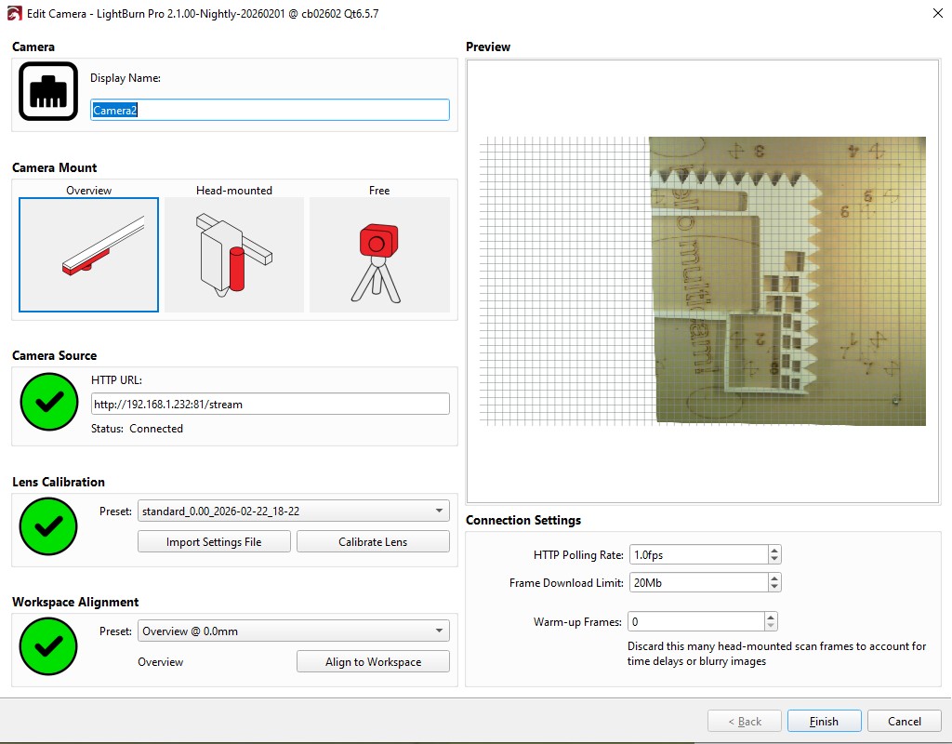Click into the HTTP URL field
The image size is (952, 744).
point(270,405)
